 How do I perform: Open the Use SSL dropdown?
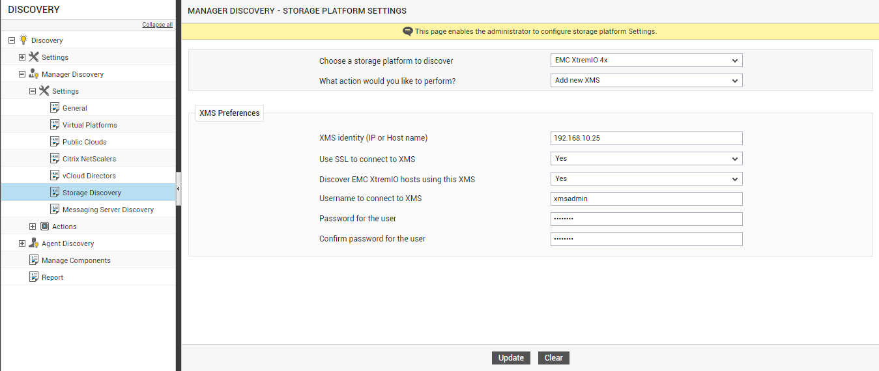646,159
